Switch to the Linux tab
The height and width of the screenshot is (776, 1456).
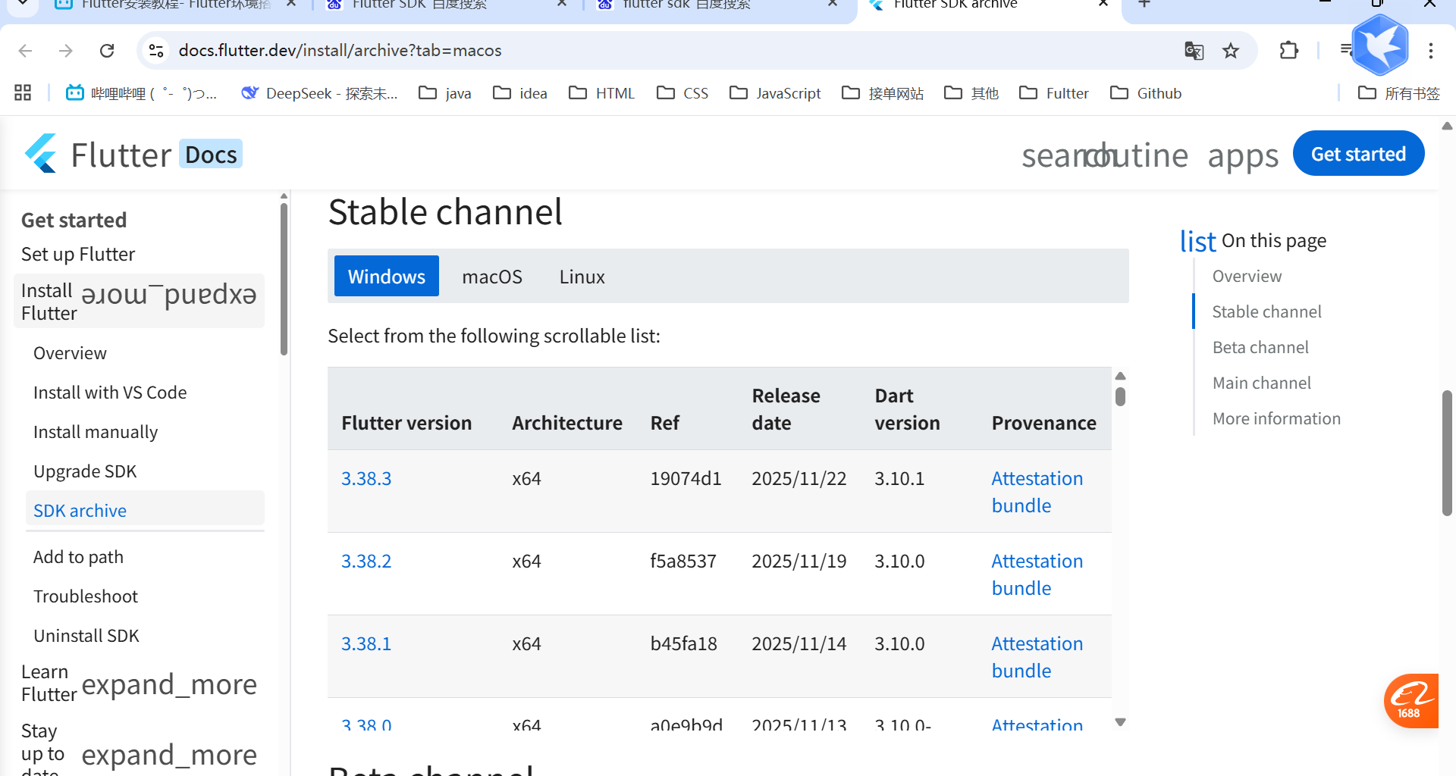point(582,277)
